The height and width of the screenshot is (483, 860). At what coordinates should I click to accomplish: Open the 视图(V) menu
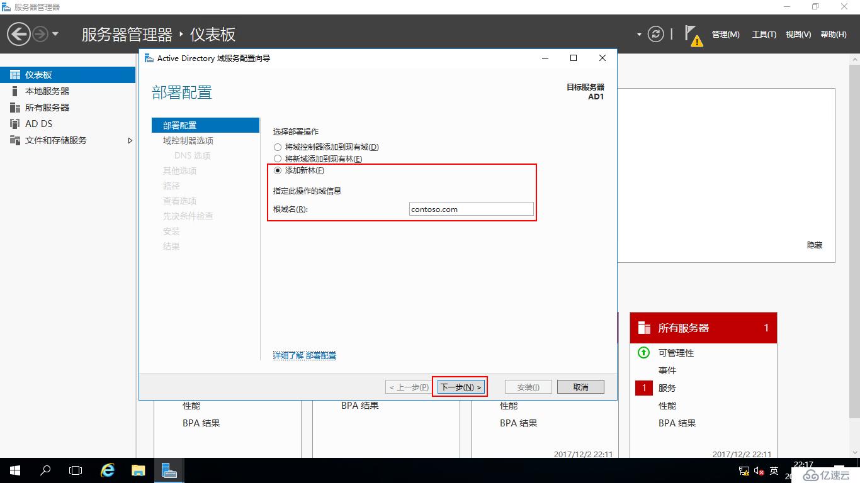coord(798,35)
